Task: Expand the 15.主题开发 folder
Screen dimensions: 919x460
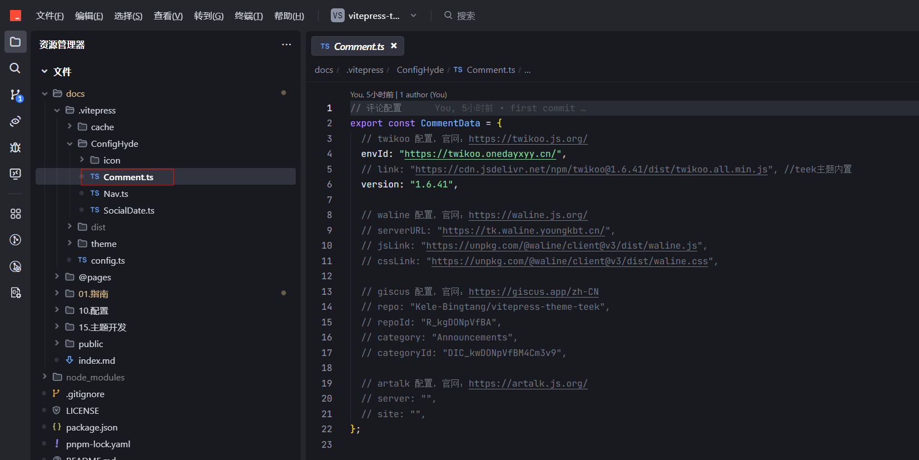Action: tap(57, 327)
